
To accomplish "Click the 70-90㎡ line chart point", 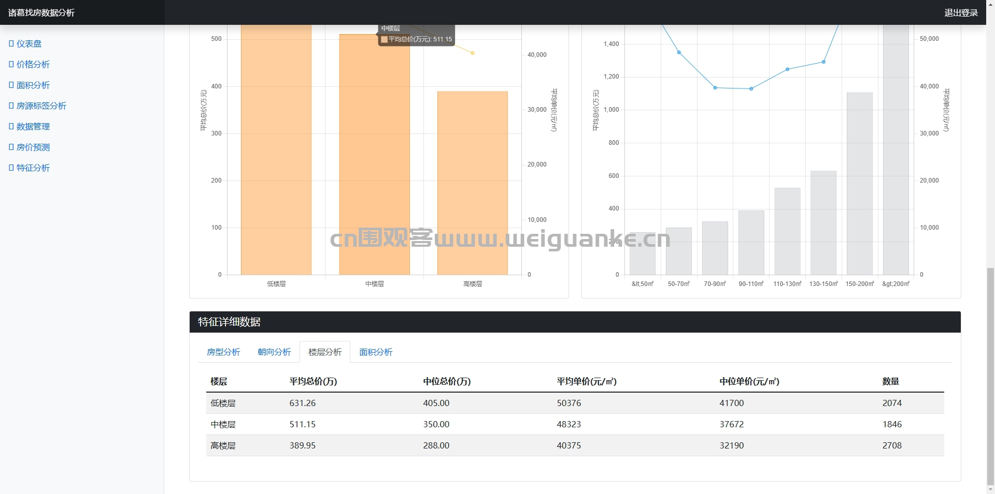I will tap(715, 87).
